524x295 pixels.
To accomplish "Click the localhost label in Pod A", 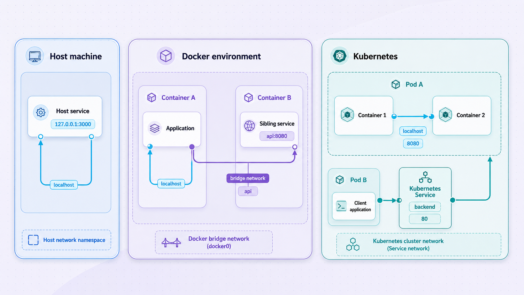I will coord(413,131).
